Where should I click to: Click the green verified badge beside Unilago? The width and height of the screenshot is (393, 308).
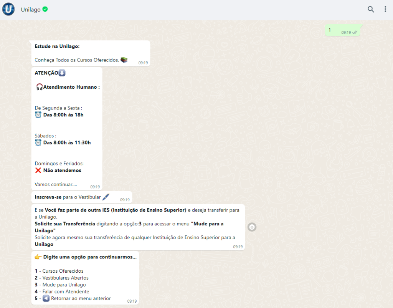[x=45, y=9]
